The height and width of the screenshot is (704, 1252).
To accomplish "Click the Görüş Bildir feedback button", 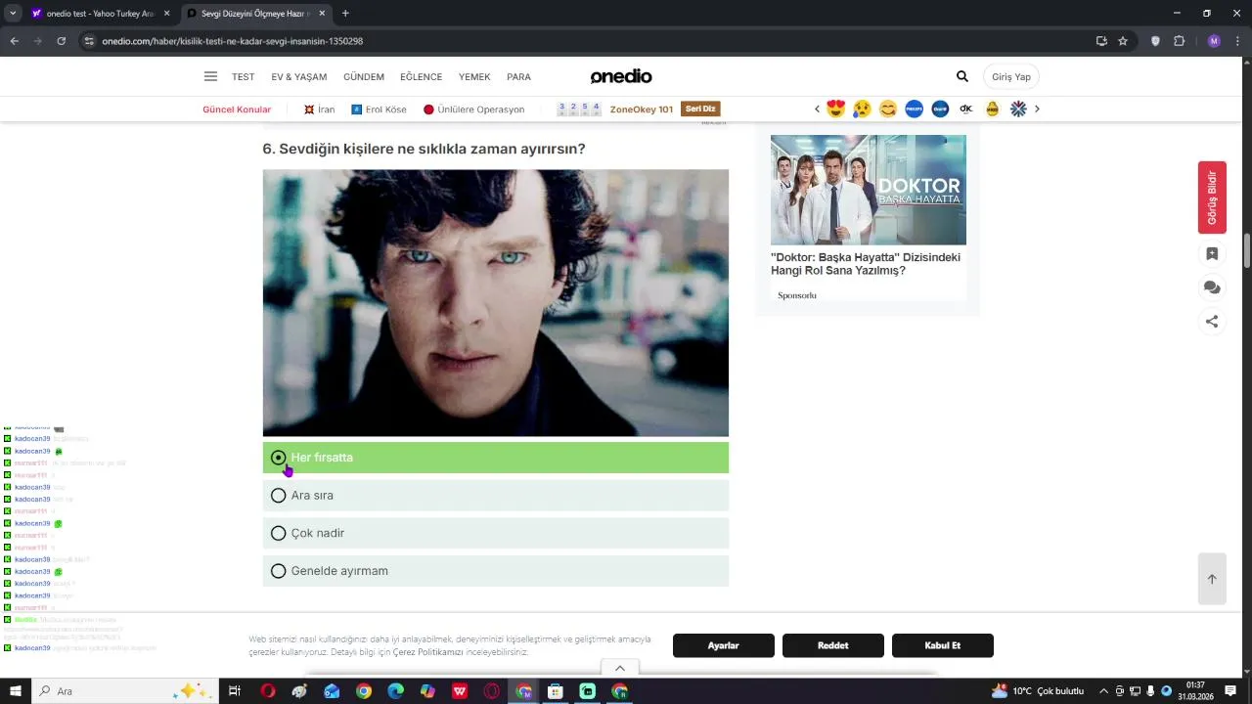I will [x=1212, y=198].
